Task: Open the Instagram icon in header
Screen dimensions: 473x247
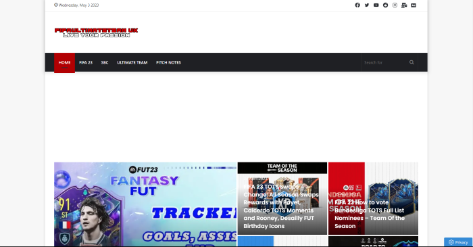Action: tap(395, 5)
